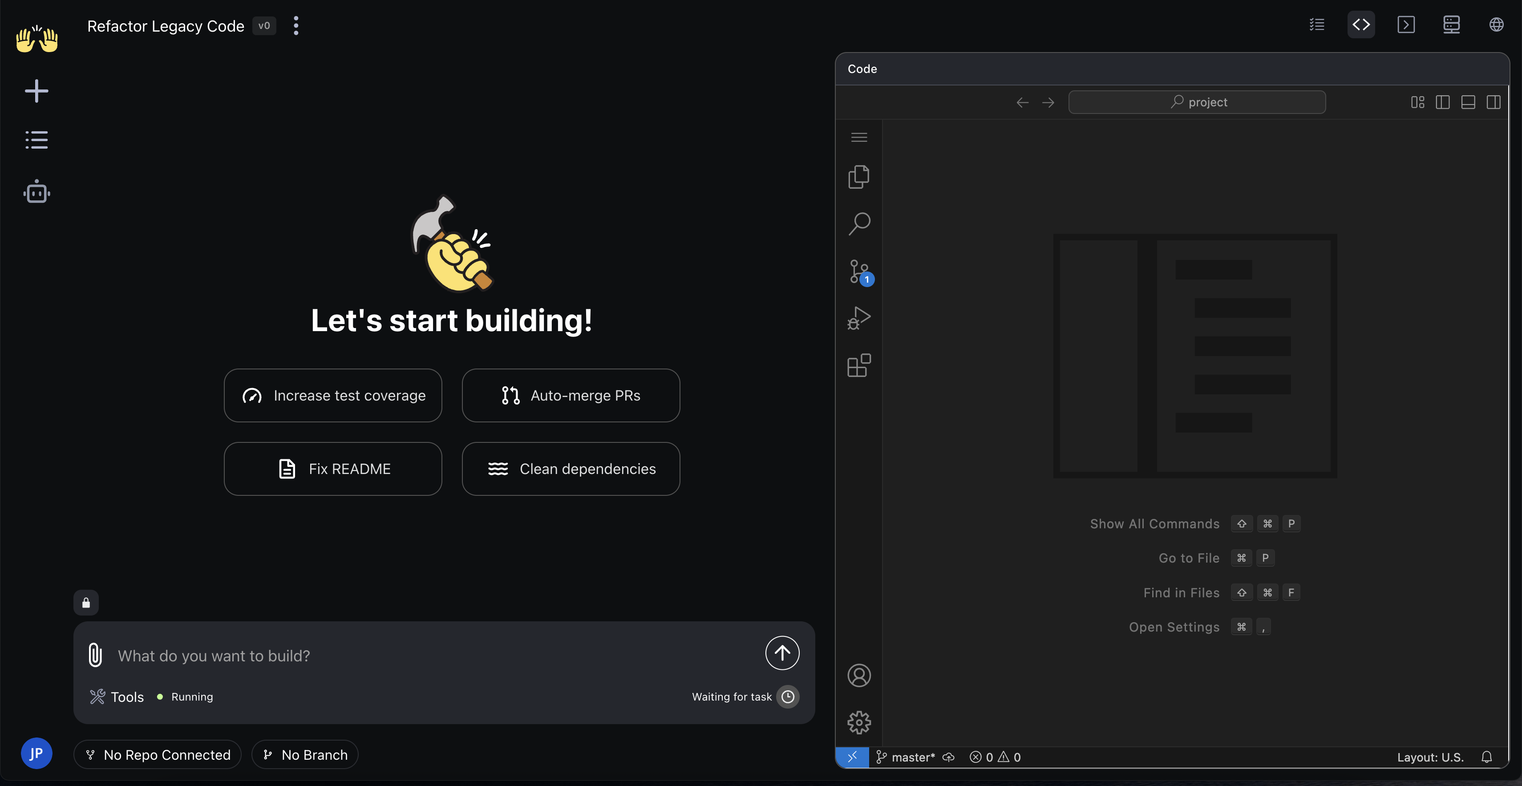
Task: Click the Increase test coverage suggestion
Action: [x=332, y=395]
